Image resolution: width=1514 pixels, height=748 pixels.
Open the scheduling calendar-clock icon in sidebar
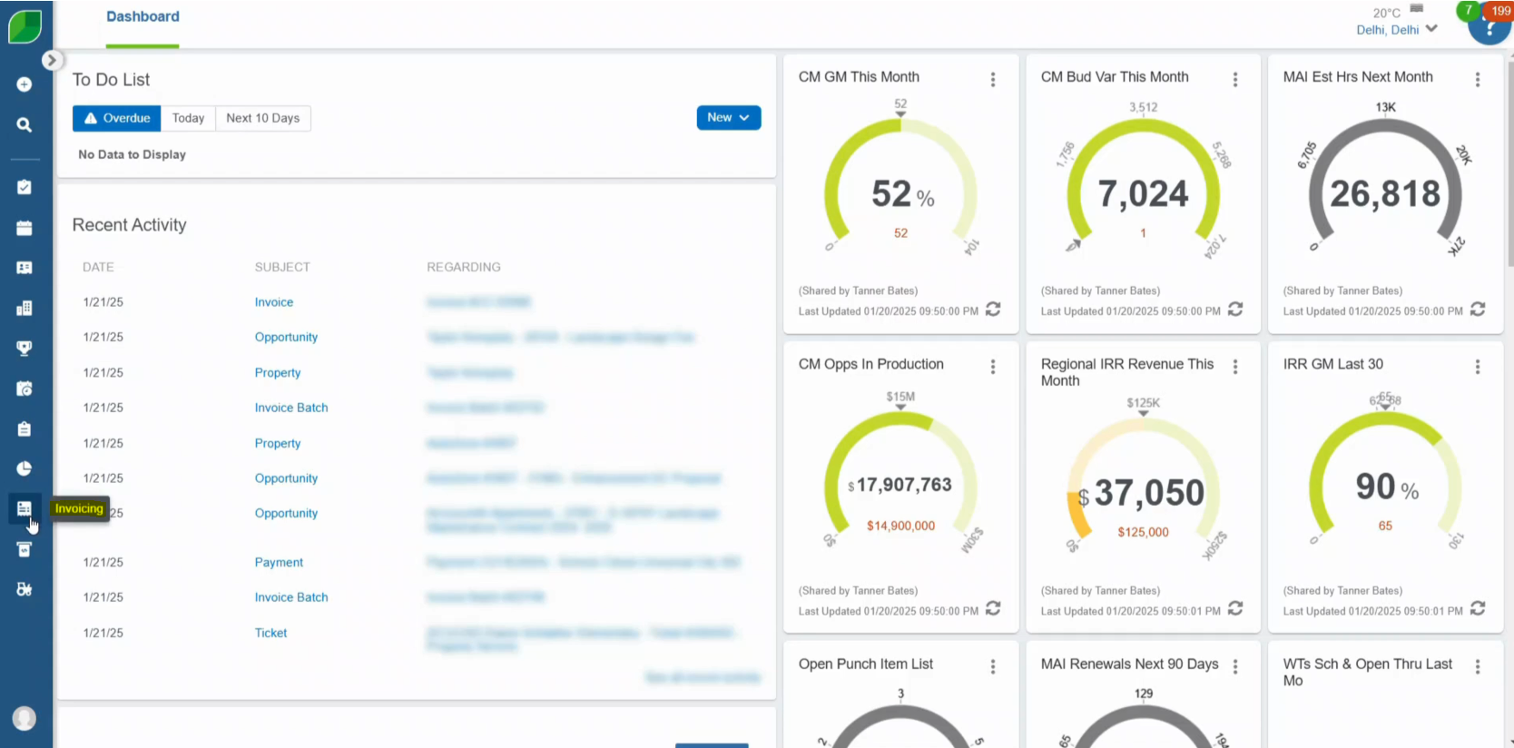click(25, 389)
